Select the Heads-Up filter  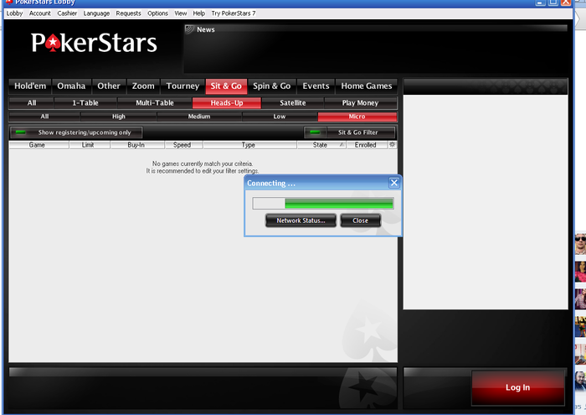pyautogui.click(x=227, y=103)
